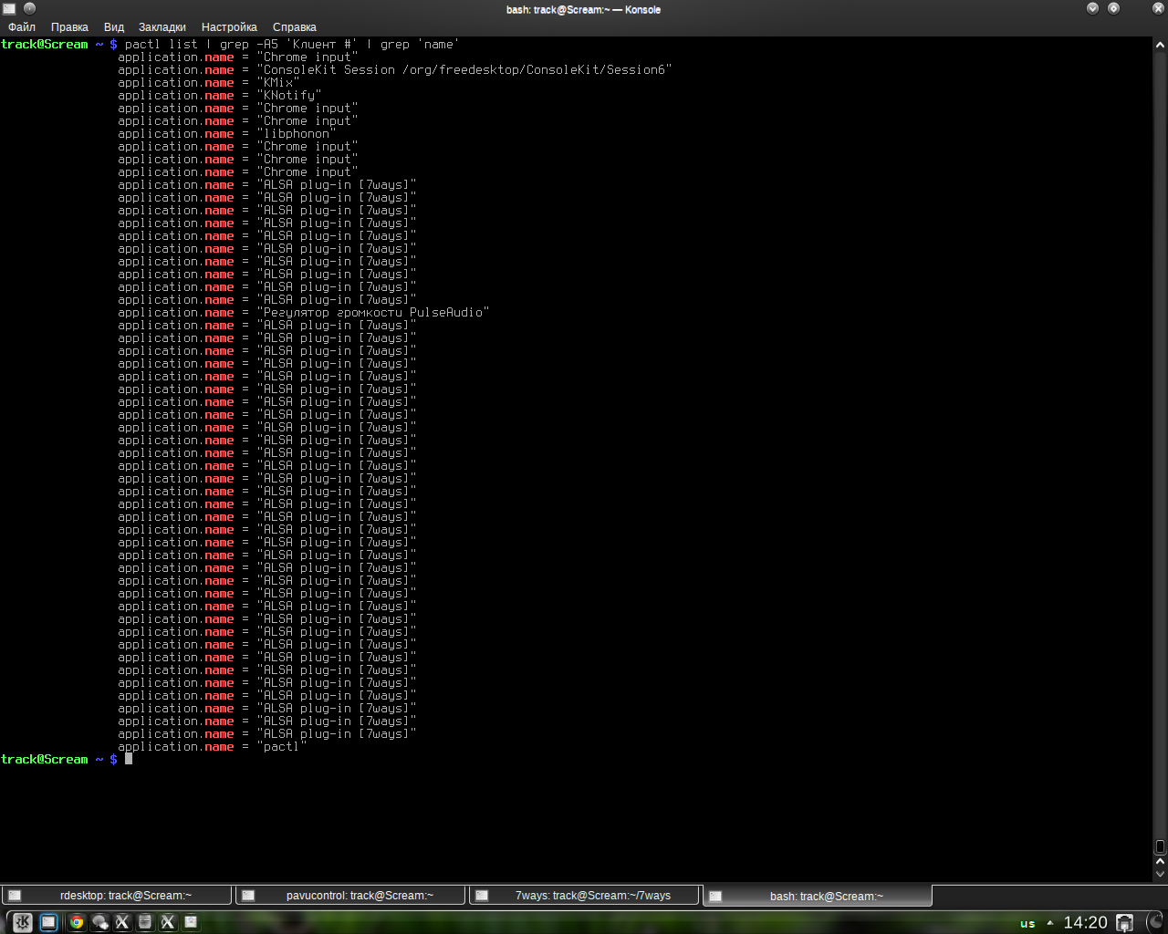Click the scrollbar up arrow at top
This screenshot has height=934, width=1168.
(1160, 44)
